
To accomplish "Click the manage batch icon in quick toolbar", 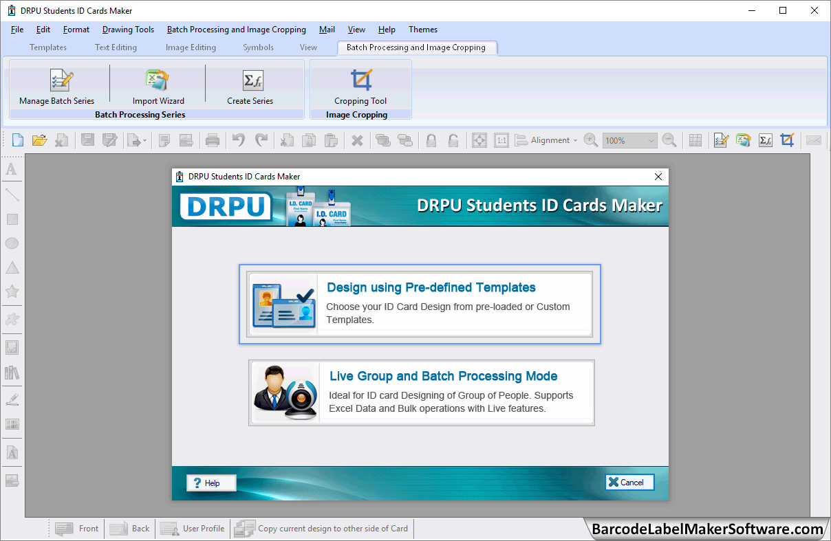I will [721, 140].
